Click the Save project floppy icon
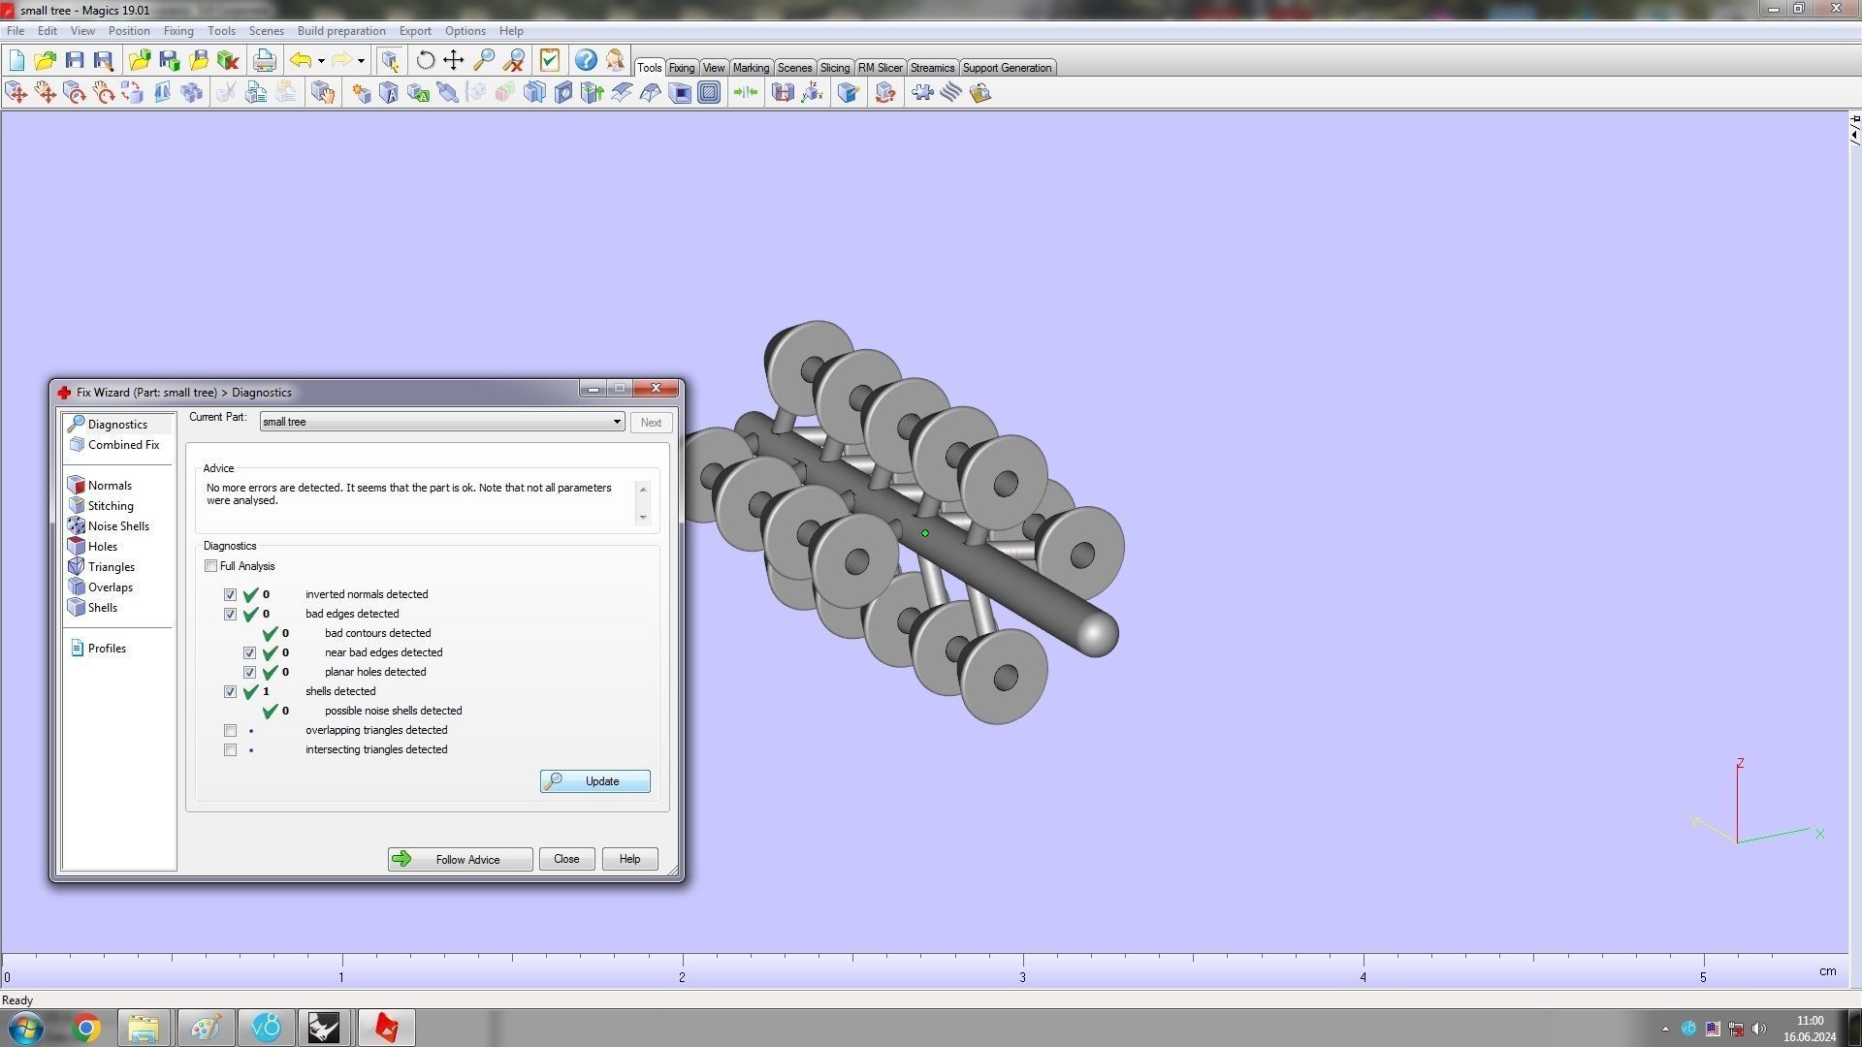1862x1047 pixels. click(74, 60)
